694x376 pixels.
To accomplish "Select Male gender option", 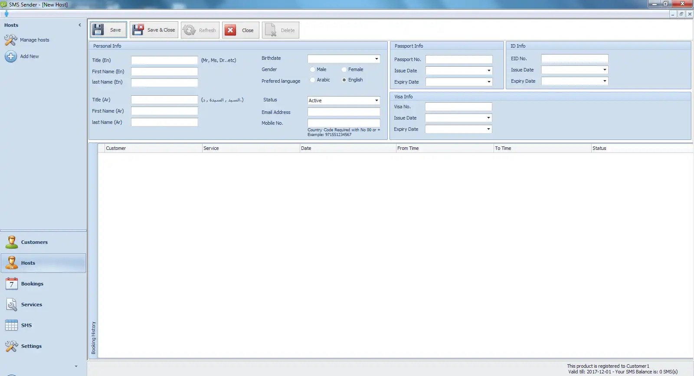I will 312,70.
